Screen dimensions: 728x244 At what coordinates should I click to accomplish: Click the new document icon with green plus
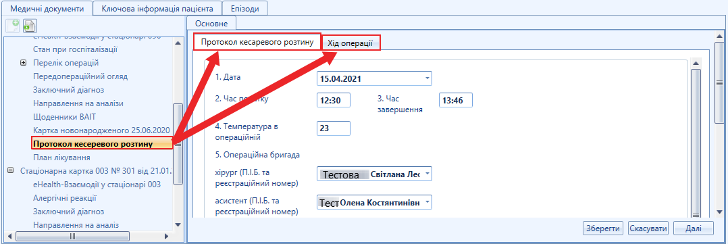(x=13, y=26)
